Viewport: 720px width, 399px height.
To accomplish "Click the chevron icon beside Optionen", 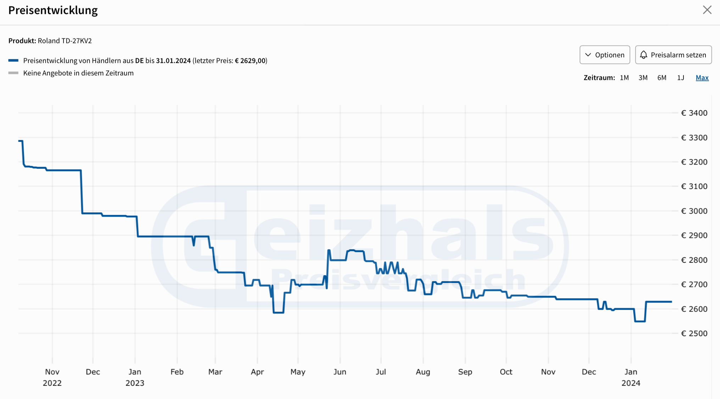I will (588, 55).
